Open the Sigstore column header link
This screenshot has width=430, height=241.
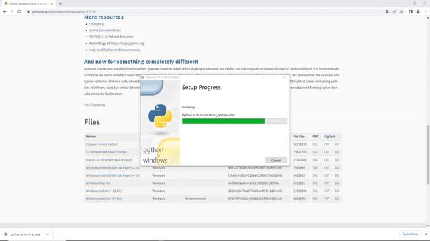(x=329, y=137)
